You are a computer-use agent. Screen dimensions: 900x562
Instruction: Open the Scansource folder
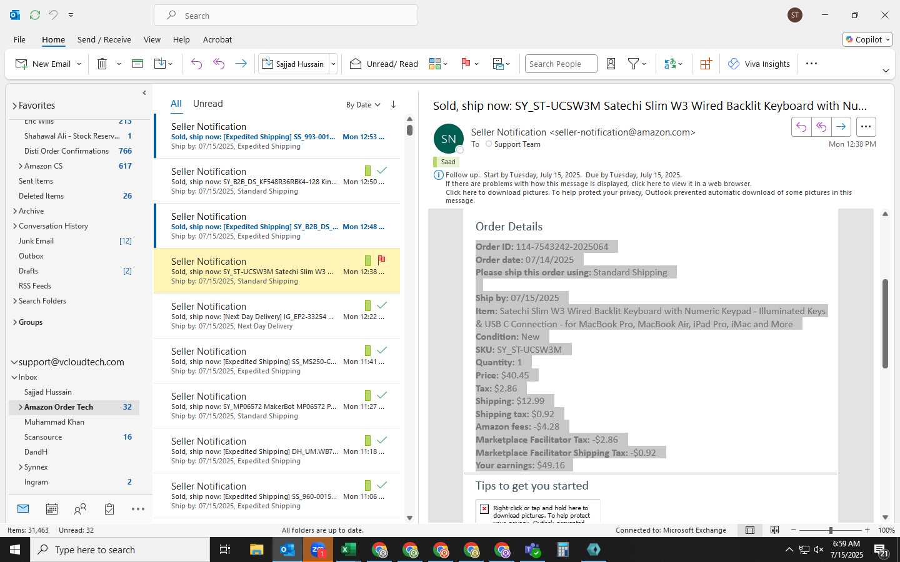tap(43, 437)
